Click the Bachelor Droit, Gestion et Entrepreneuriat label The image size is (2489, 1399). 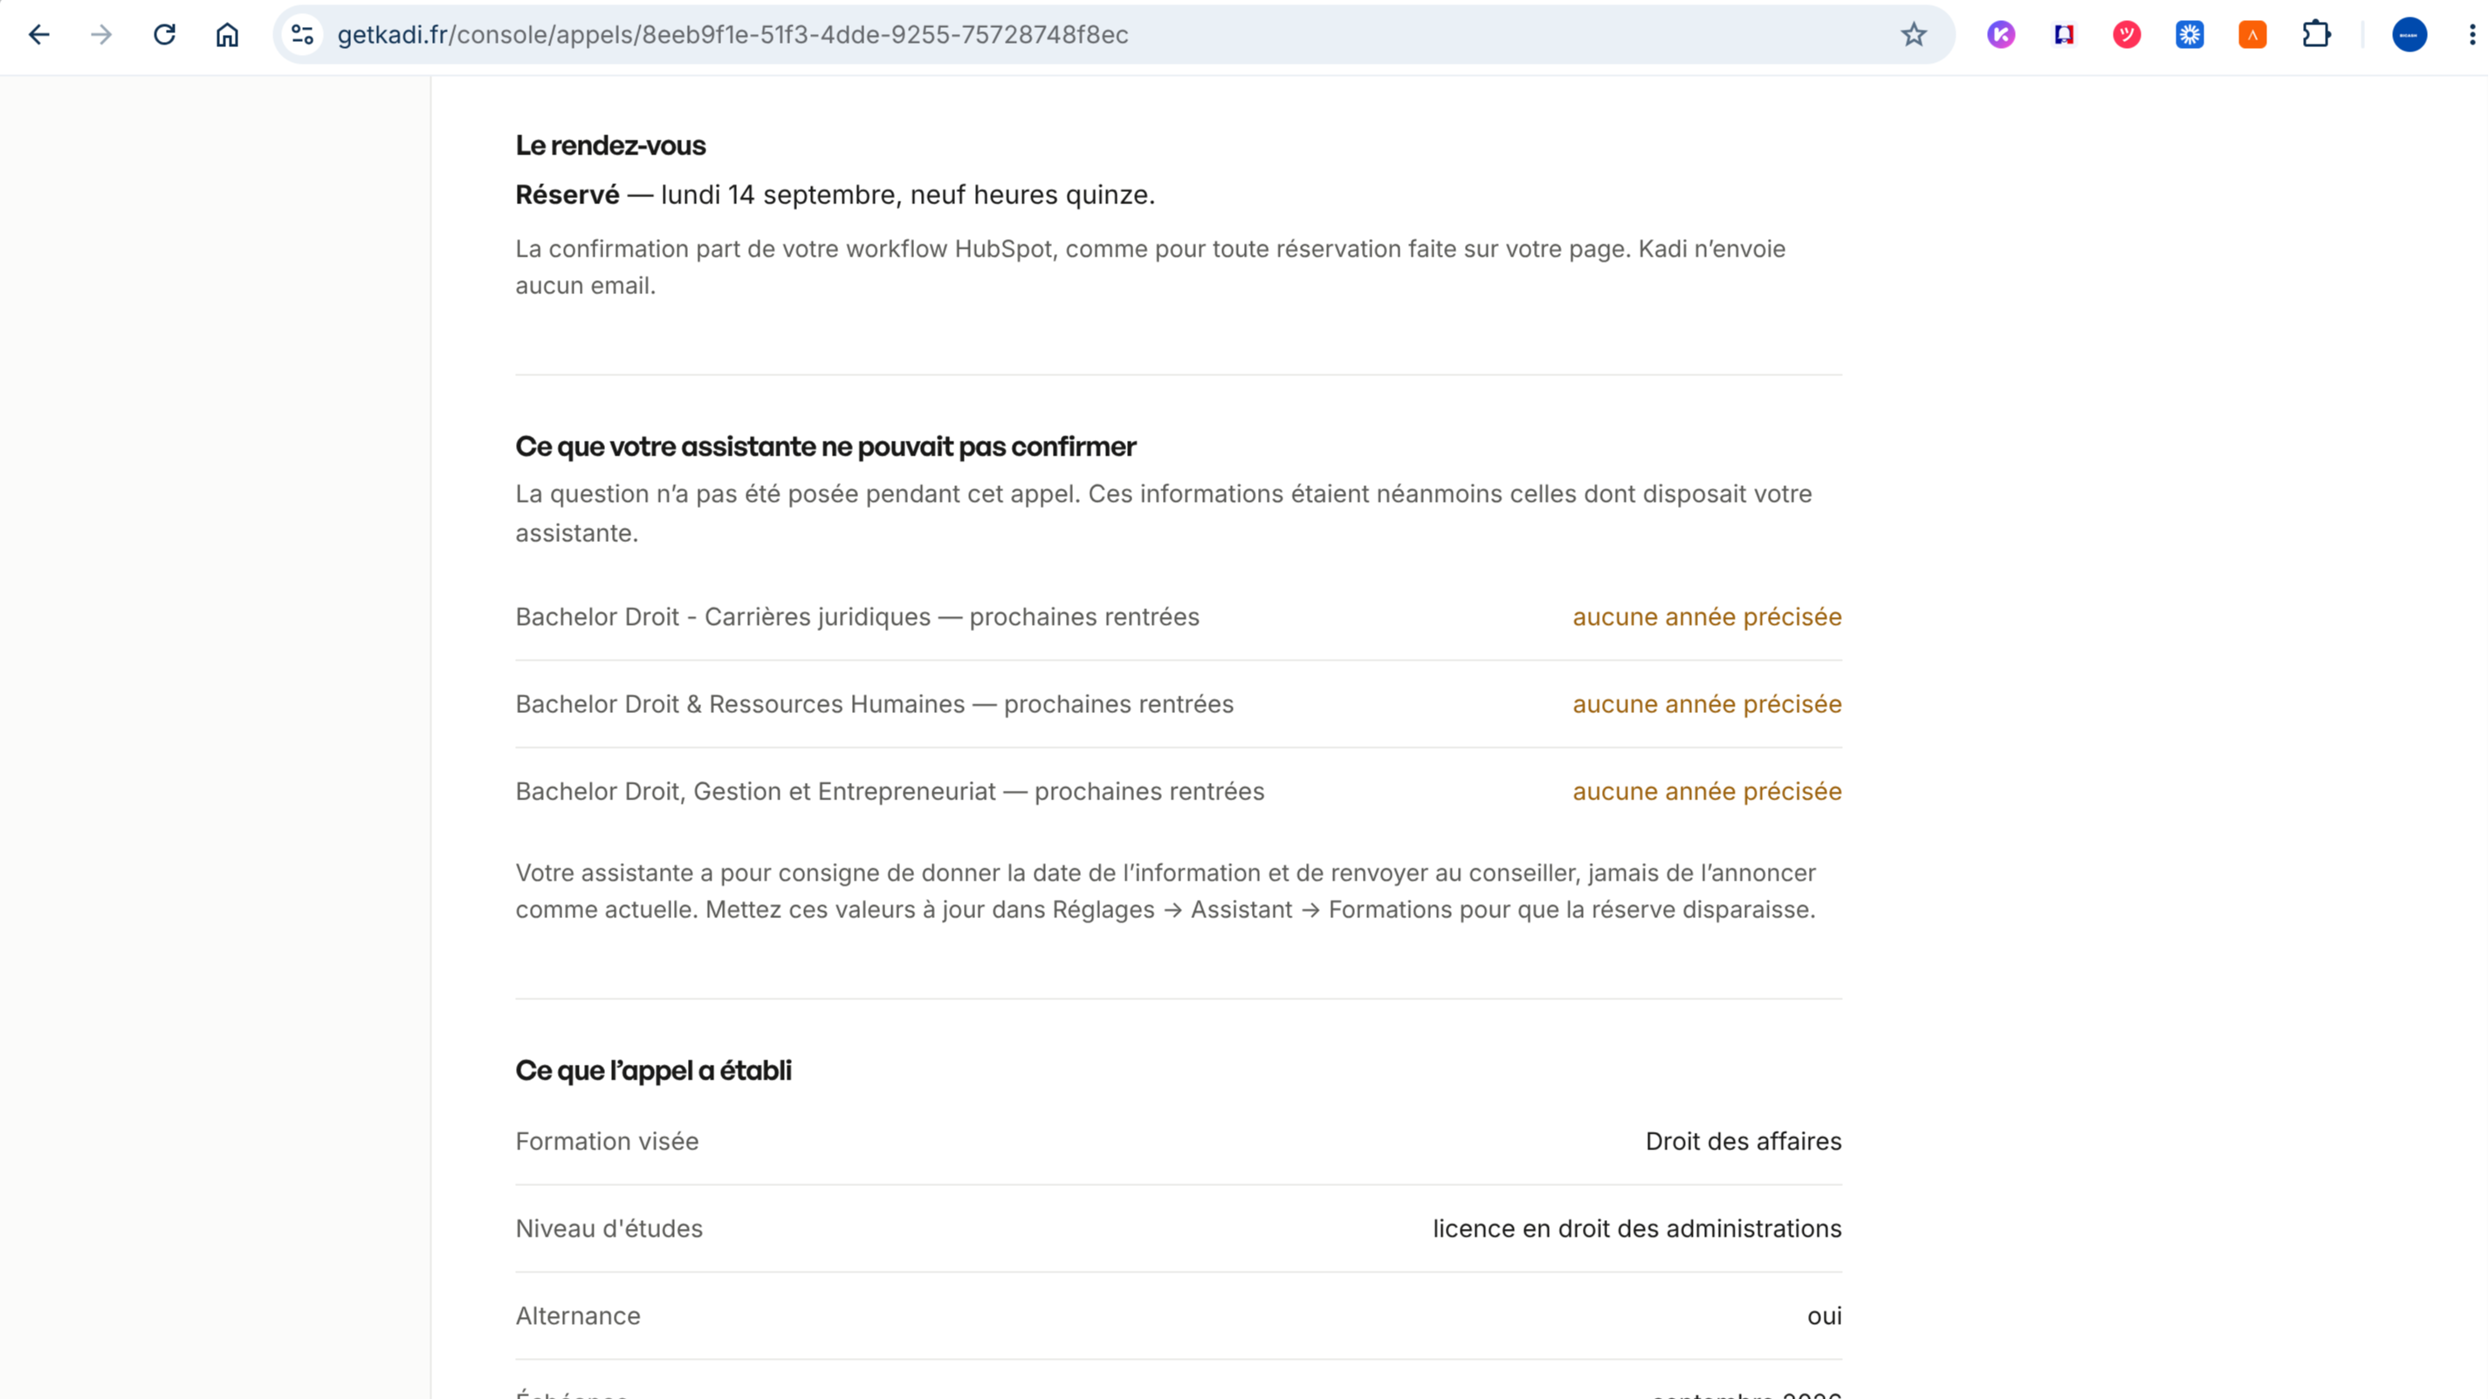click(890, 792)
